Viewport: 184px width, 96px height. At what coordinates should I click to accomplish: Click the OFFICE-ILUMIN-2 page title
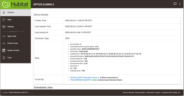coord(44,5)
